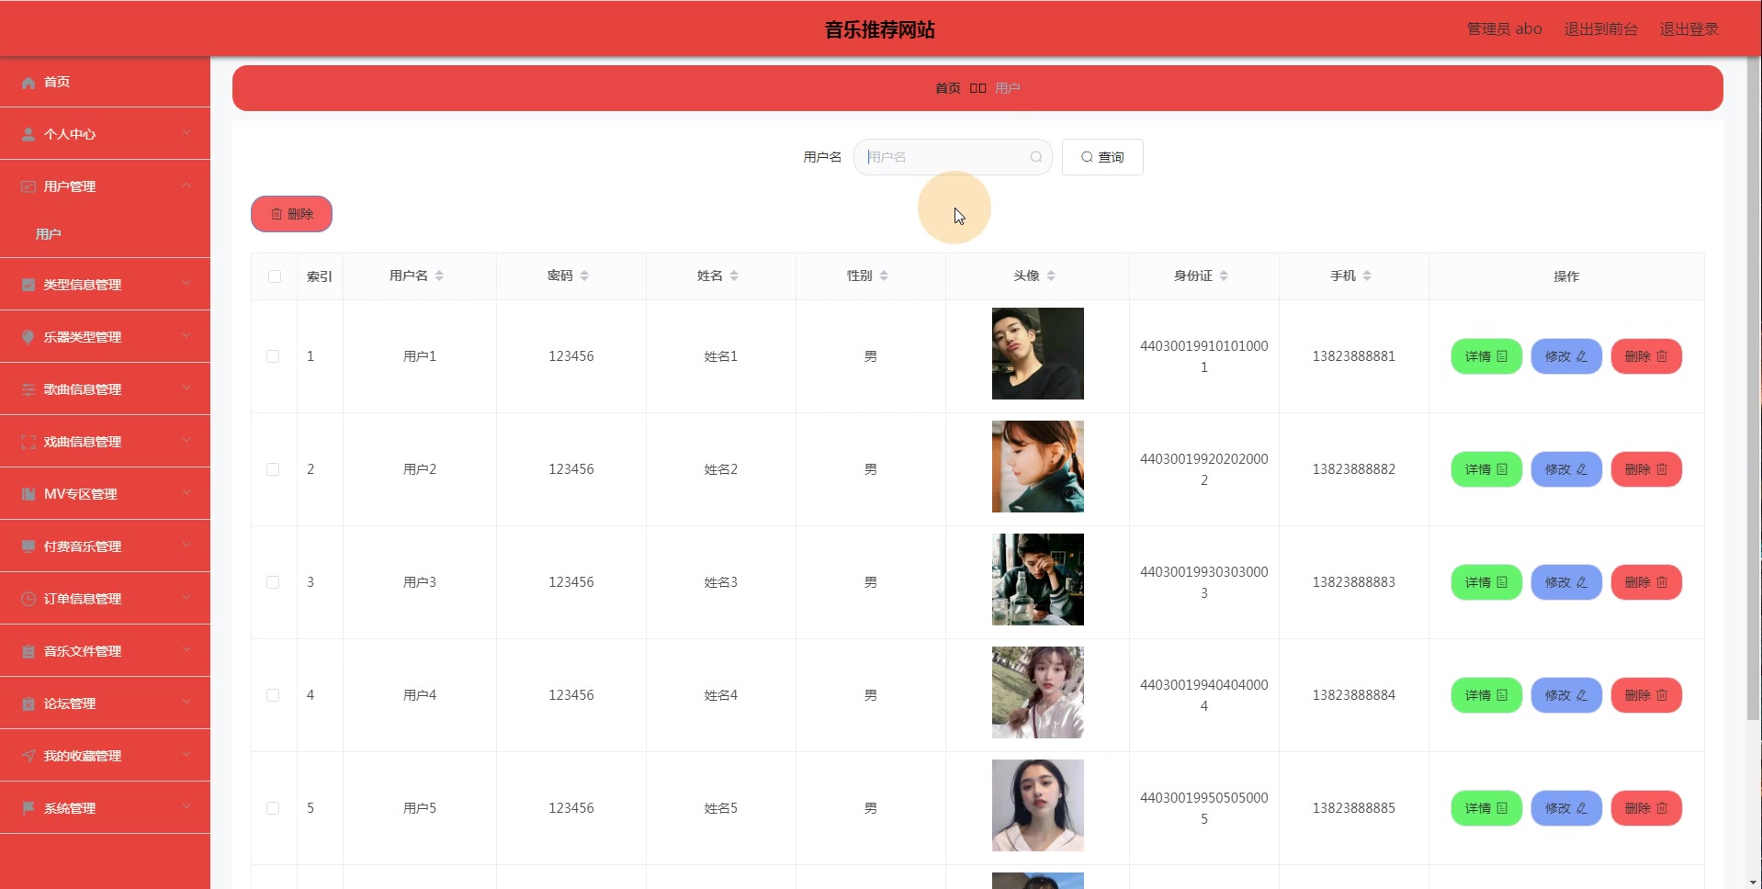Expand the 个人中心 chevron
The width and height of the screenshot is (1762, 889).
[x=186, y=133]
